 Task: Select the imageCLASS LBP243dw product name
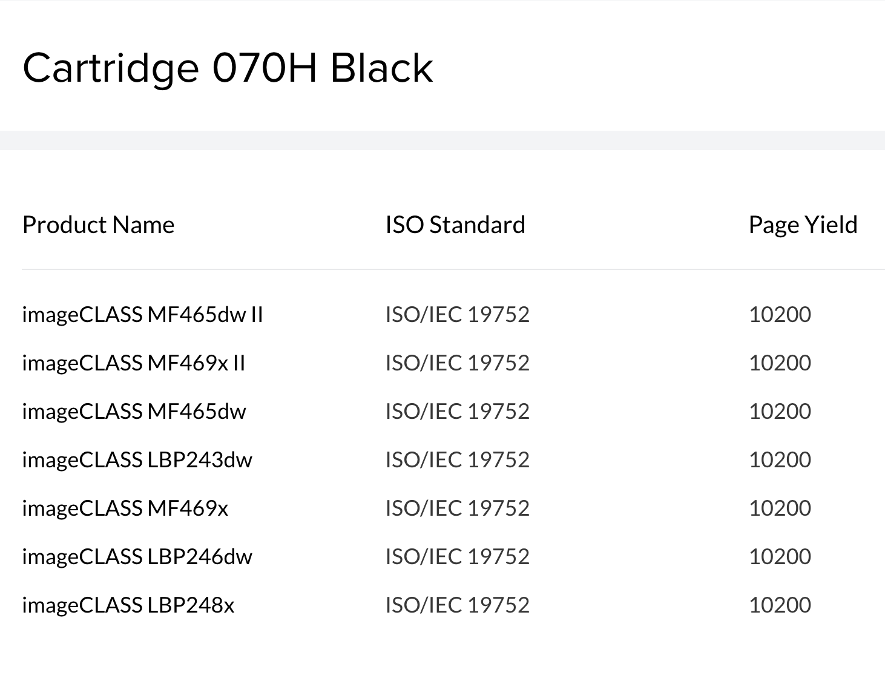point(137,459)
